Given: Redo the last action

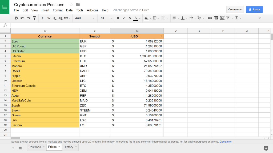Looking at the screenshot, I should pyautogui.click(x=28, y=18).
